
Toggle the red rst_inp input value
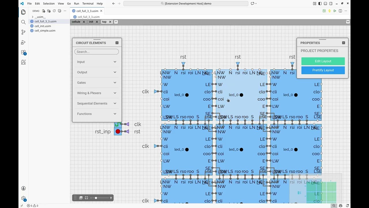pos(118,132)
